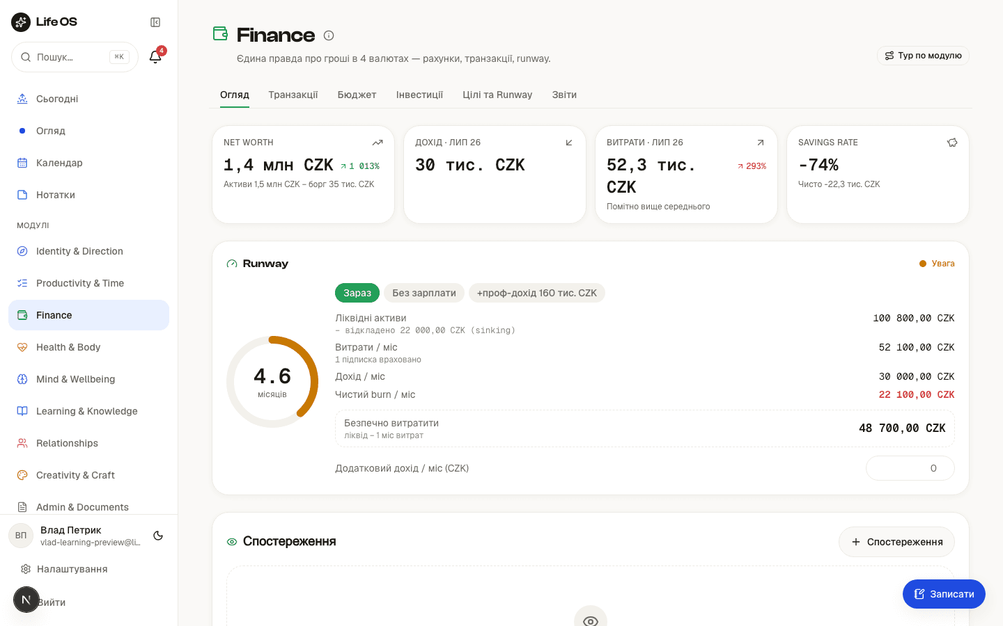Viewport: 1003px width, 626px height.
Task: Click Identity & Direction compass icon
Action: point(22,251)
